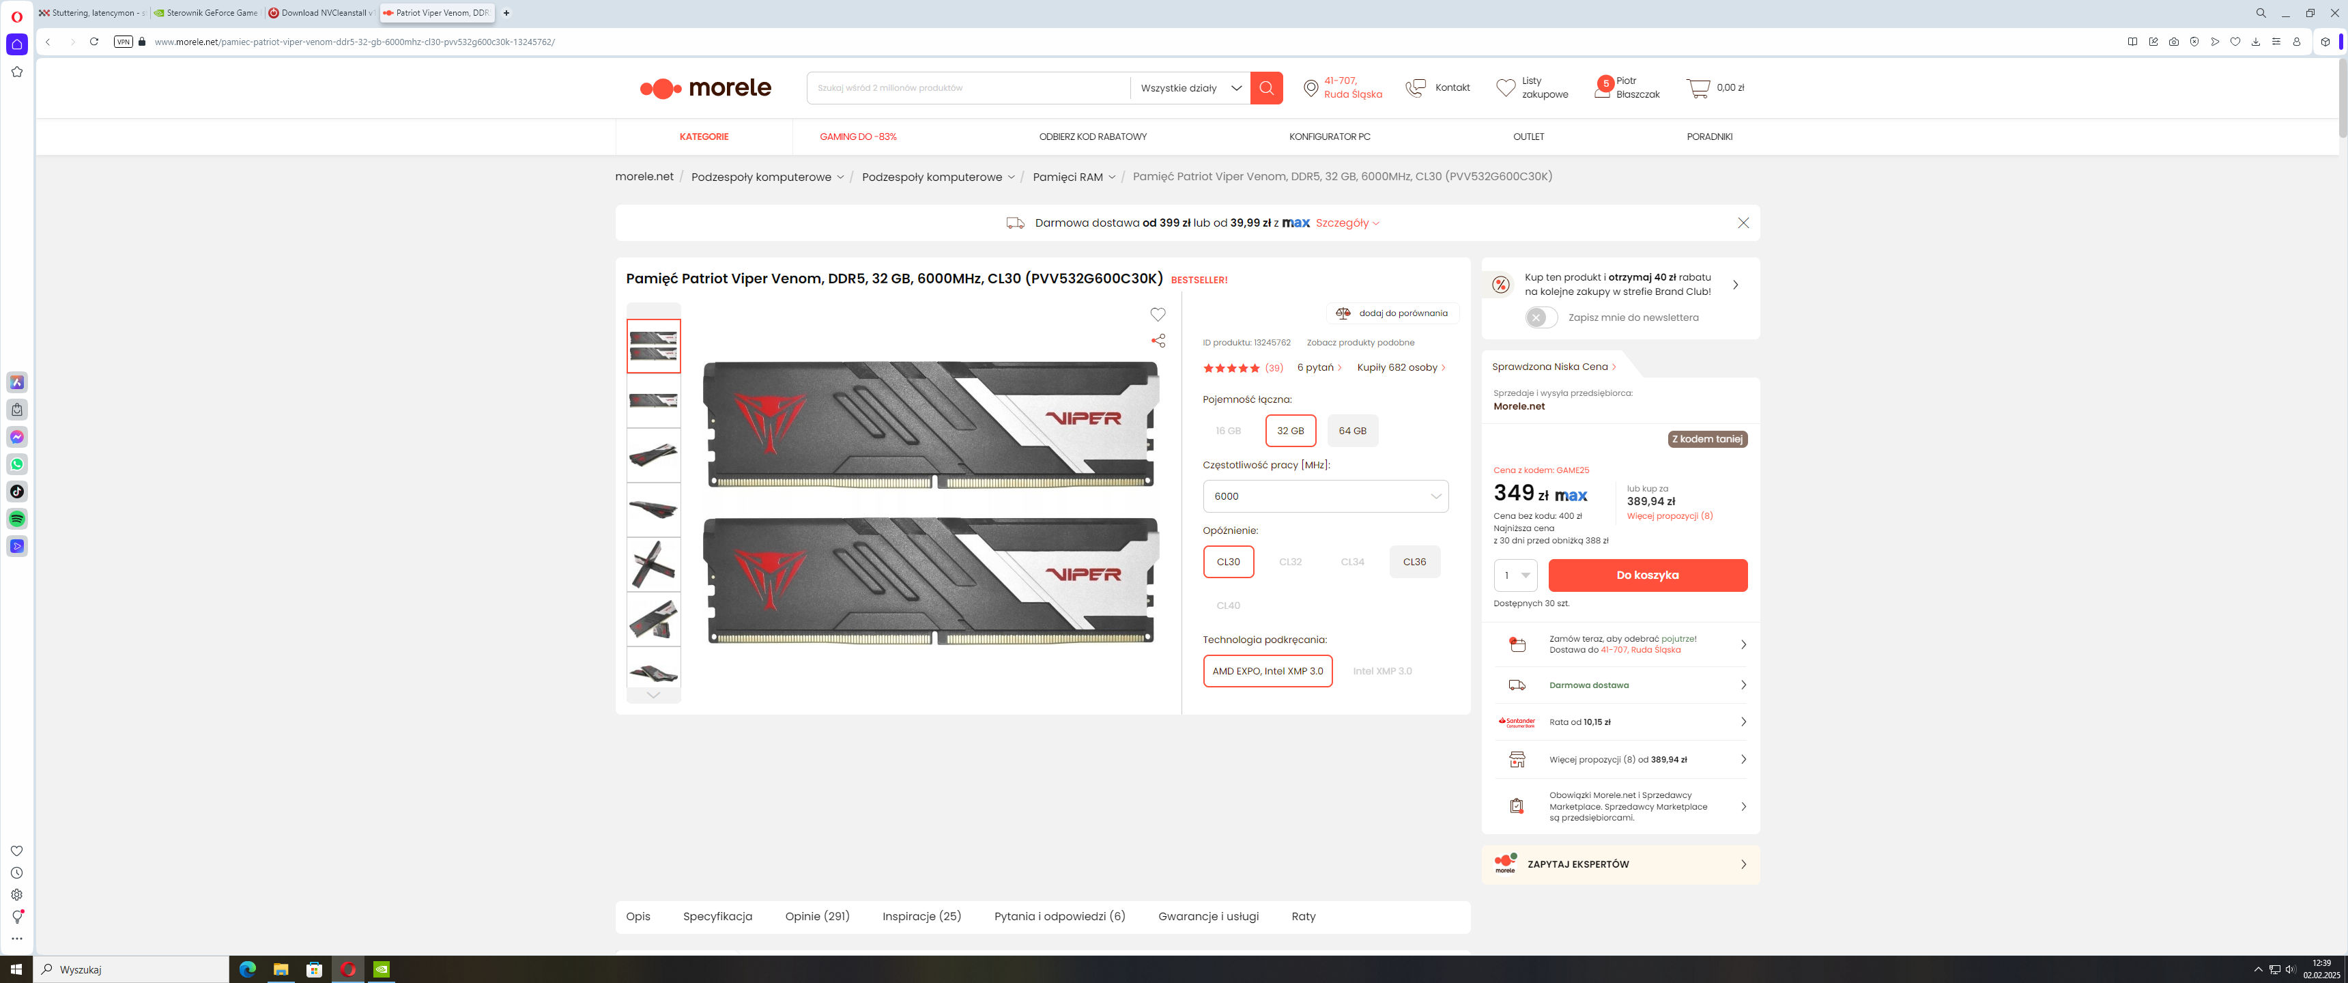Viewport: 2348px width, 983px height.
Task: Open WhatsApp in the Opera sidebar
Action: tap(16, 464)
